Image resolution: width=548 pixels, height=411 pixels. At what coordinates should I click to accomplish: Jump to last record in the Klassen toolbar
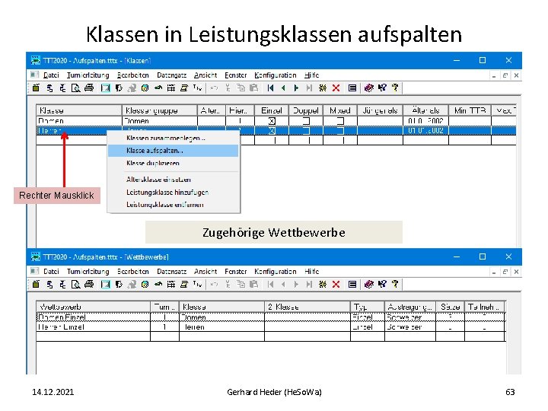coord(309,88)
